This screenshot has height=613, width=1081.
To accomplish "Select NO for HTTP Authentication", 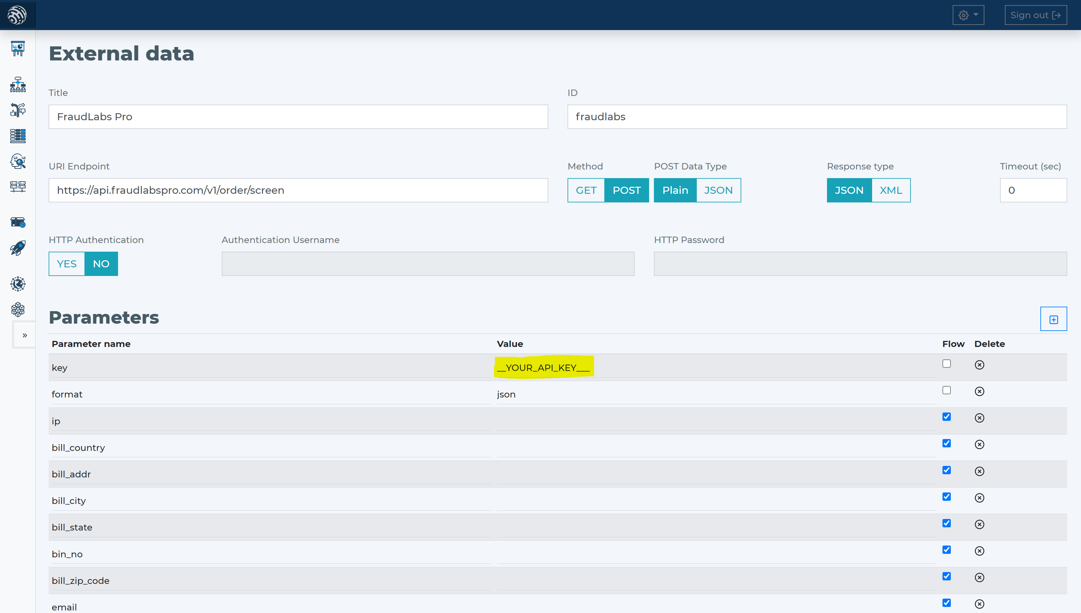I will [101, 264].
